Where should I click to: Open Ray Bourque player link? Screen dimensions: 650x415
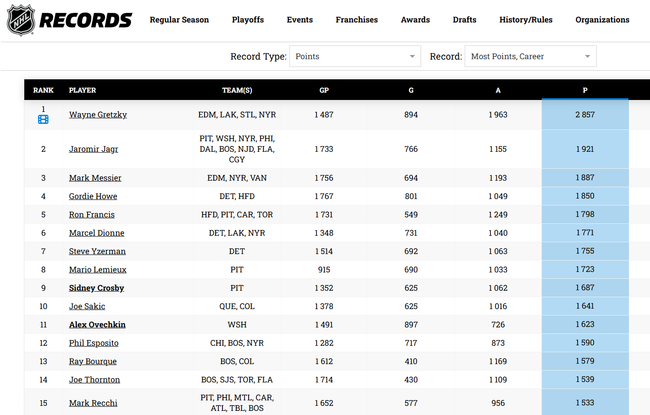coord(93,361)
